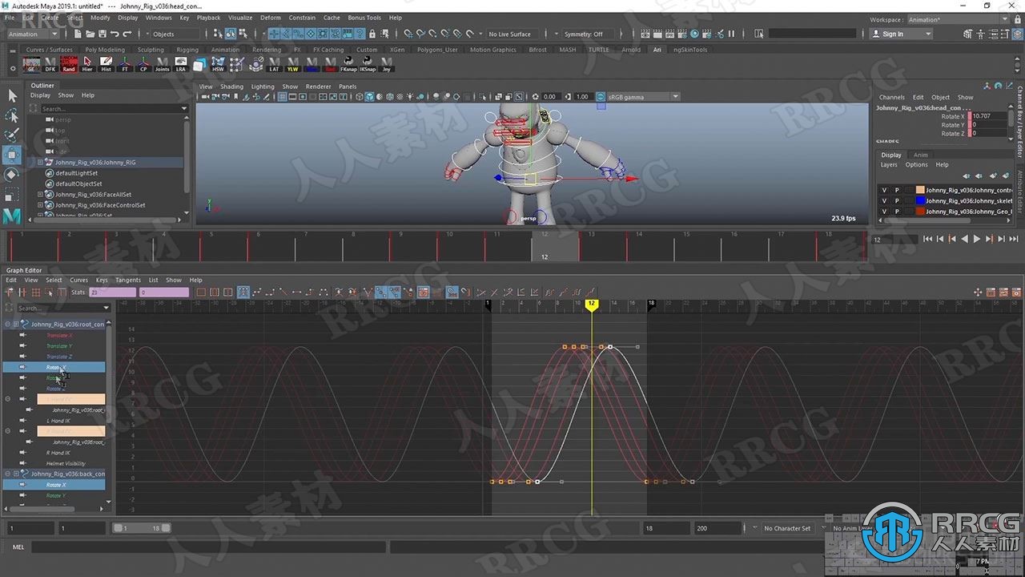Save the scene with disk icon
Image resolution: width=1025 pixels, height=577 pixels.
click(102, 34)
